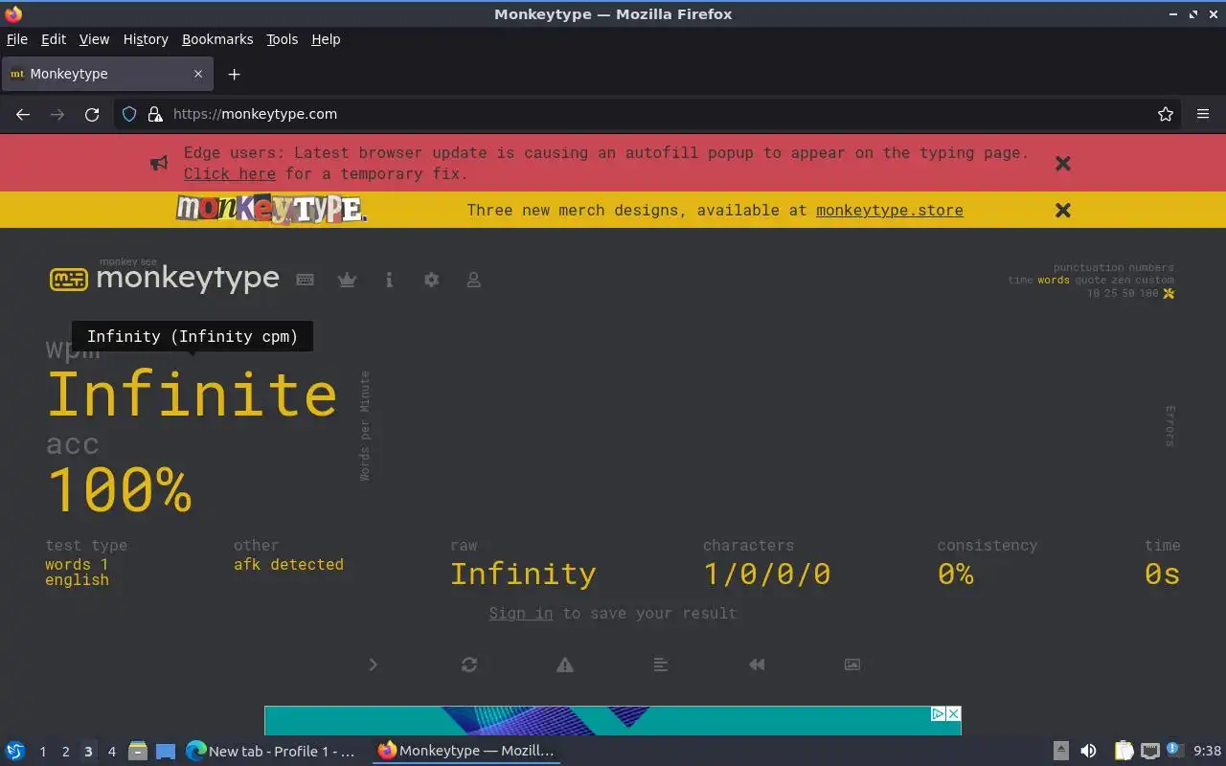Open the Firefox hamburger application menu
This screenshot has height=766, width=1226.
point(1203,114)
